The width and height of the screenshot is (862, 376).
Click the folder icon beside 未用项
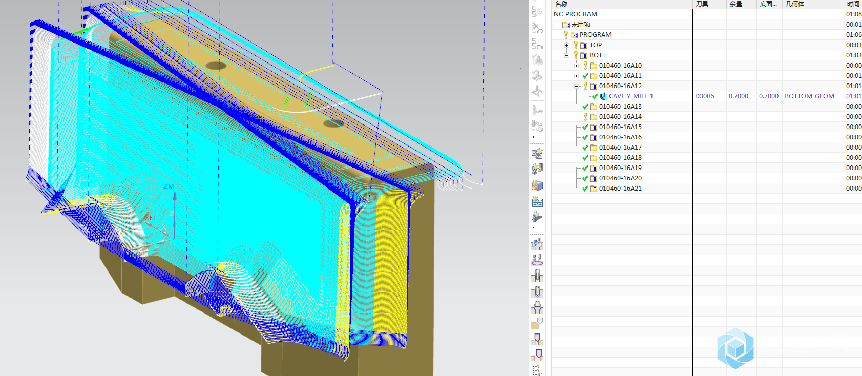[566, 25]
